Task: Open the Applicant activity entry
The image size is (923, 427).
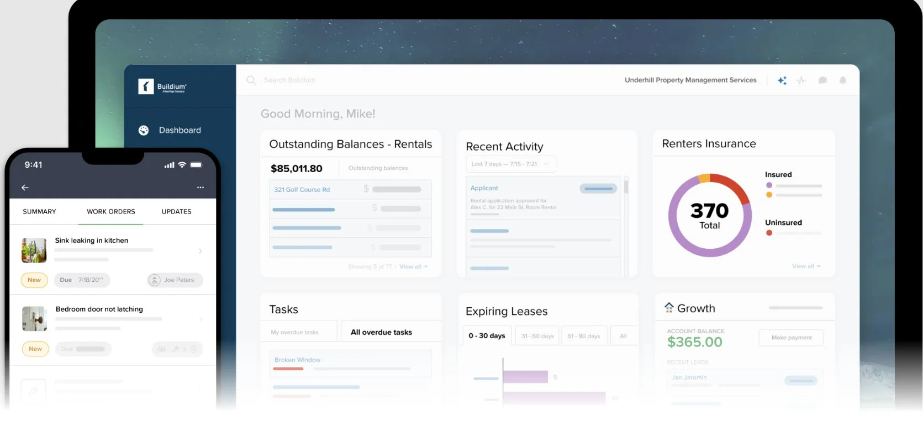Action: tap(544, 198)
